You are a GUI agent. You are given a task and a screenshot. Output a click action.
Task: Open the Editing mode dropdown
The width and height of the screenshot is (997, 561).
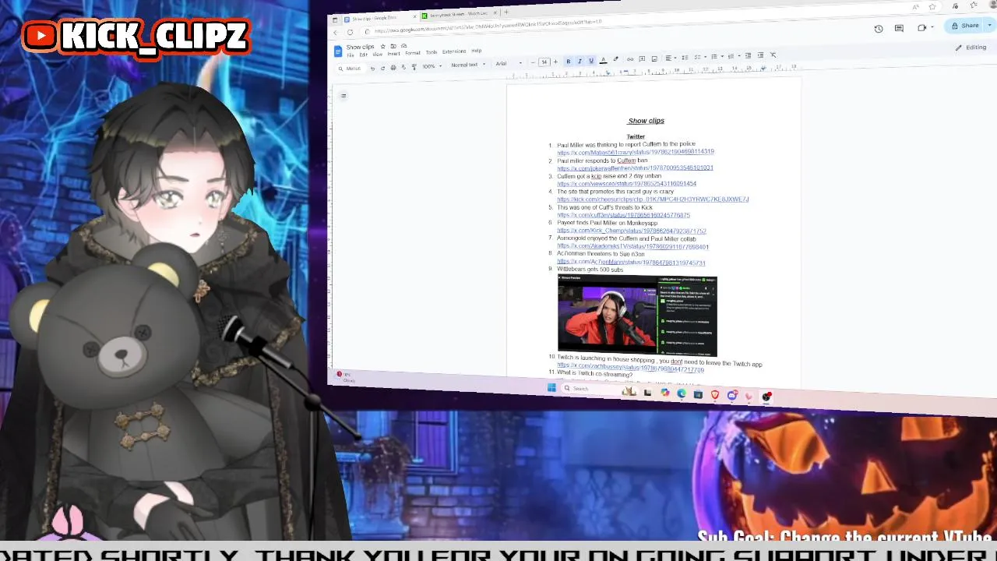[x=971, y=48]
